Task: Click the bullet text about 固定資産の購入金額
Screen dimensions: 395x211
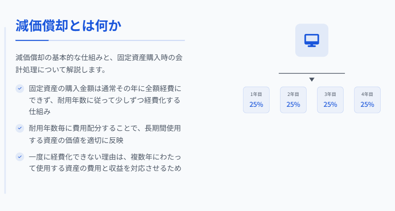Action: [x=105, y=100]
